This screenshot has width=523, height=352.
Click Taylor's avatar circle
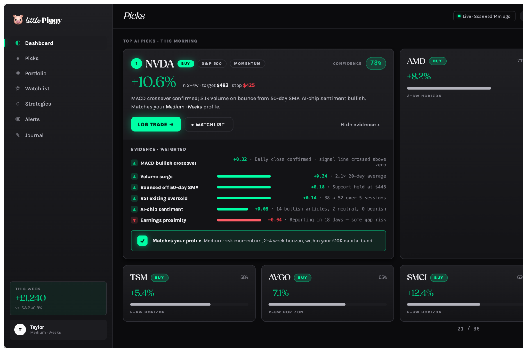click(x=20, y=330)
